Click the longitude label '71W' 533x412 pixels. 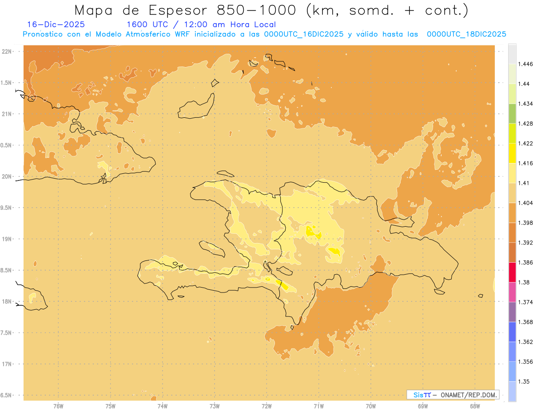tap(318, 406)
